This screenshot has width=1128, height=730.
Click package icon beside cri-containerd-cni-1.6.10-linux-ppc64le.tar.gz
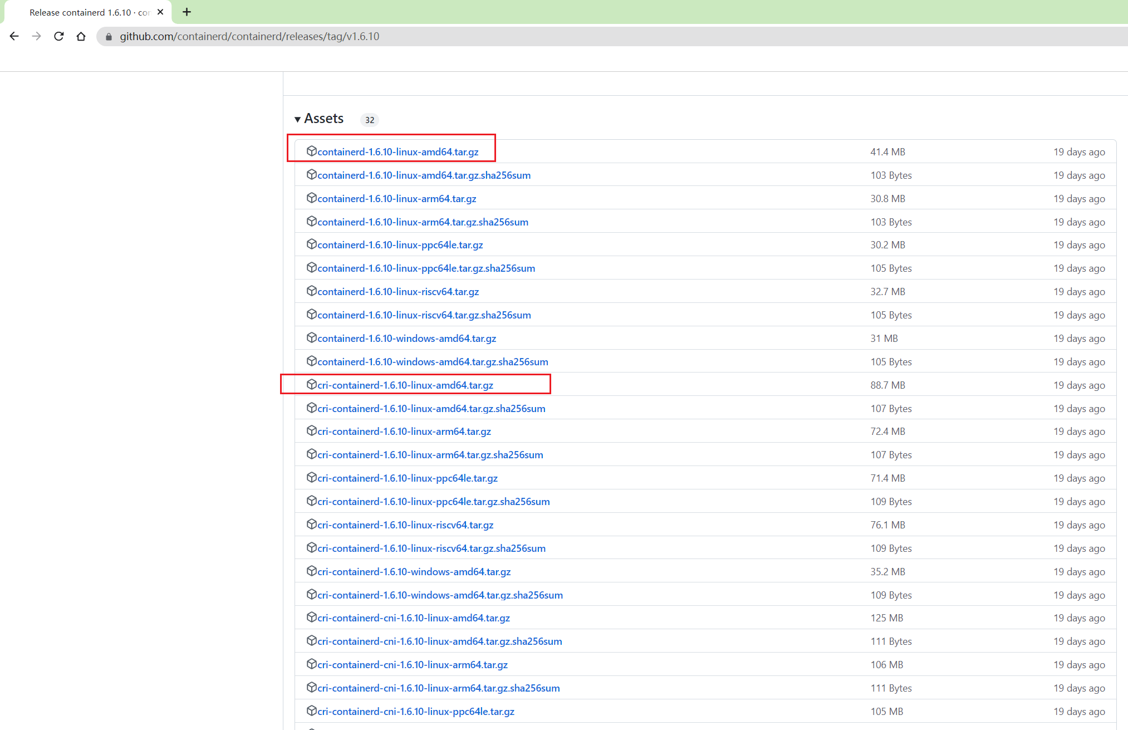[x=312, y=711]
